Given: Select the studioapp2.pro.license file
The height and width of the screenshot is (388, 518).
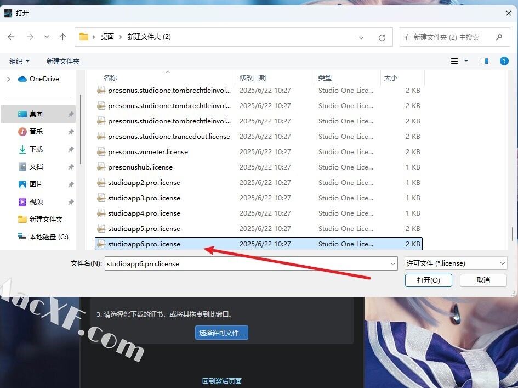Looking at the screenshot, I should click(259, 183).
